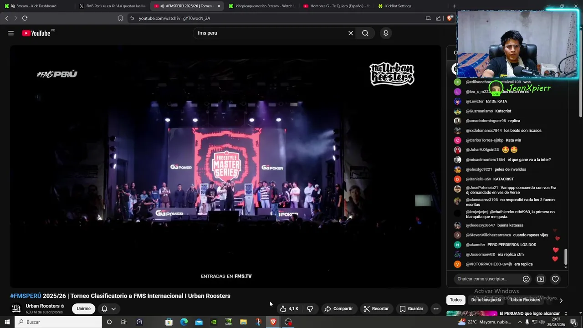The height and width of the screenshot is (328, 583).
Task: Click the Brave Shields lion icon
Action: [x=450, y=18]
